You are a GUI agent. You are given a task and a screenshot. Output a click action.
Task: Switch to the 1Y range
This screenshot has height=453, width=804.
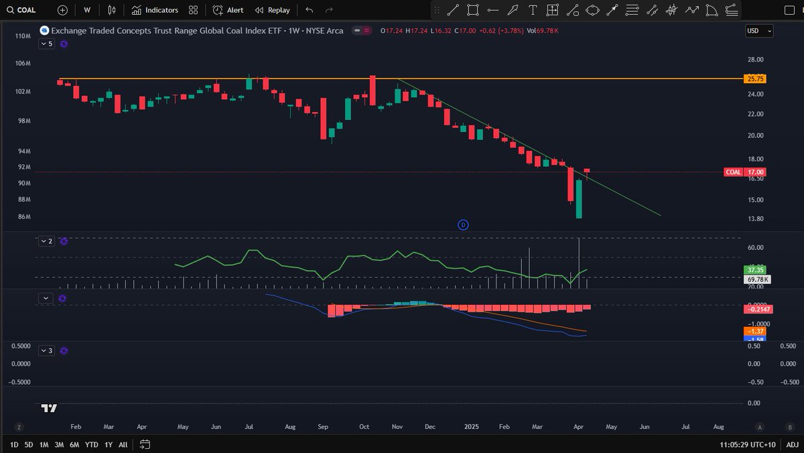coord(109,444)
